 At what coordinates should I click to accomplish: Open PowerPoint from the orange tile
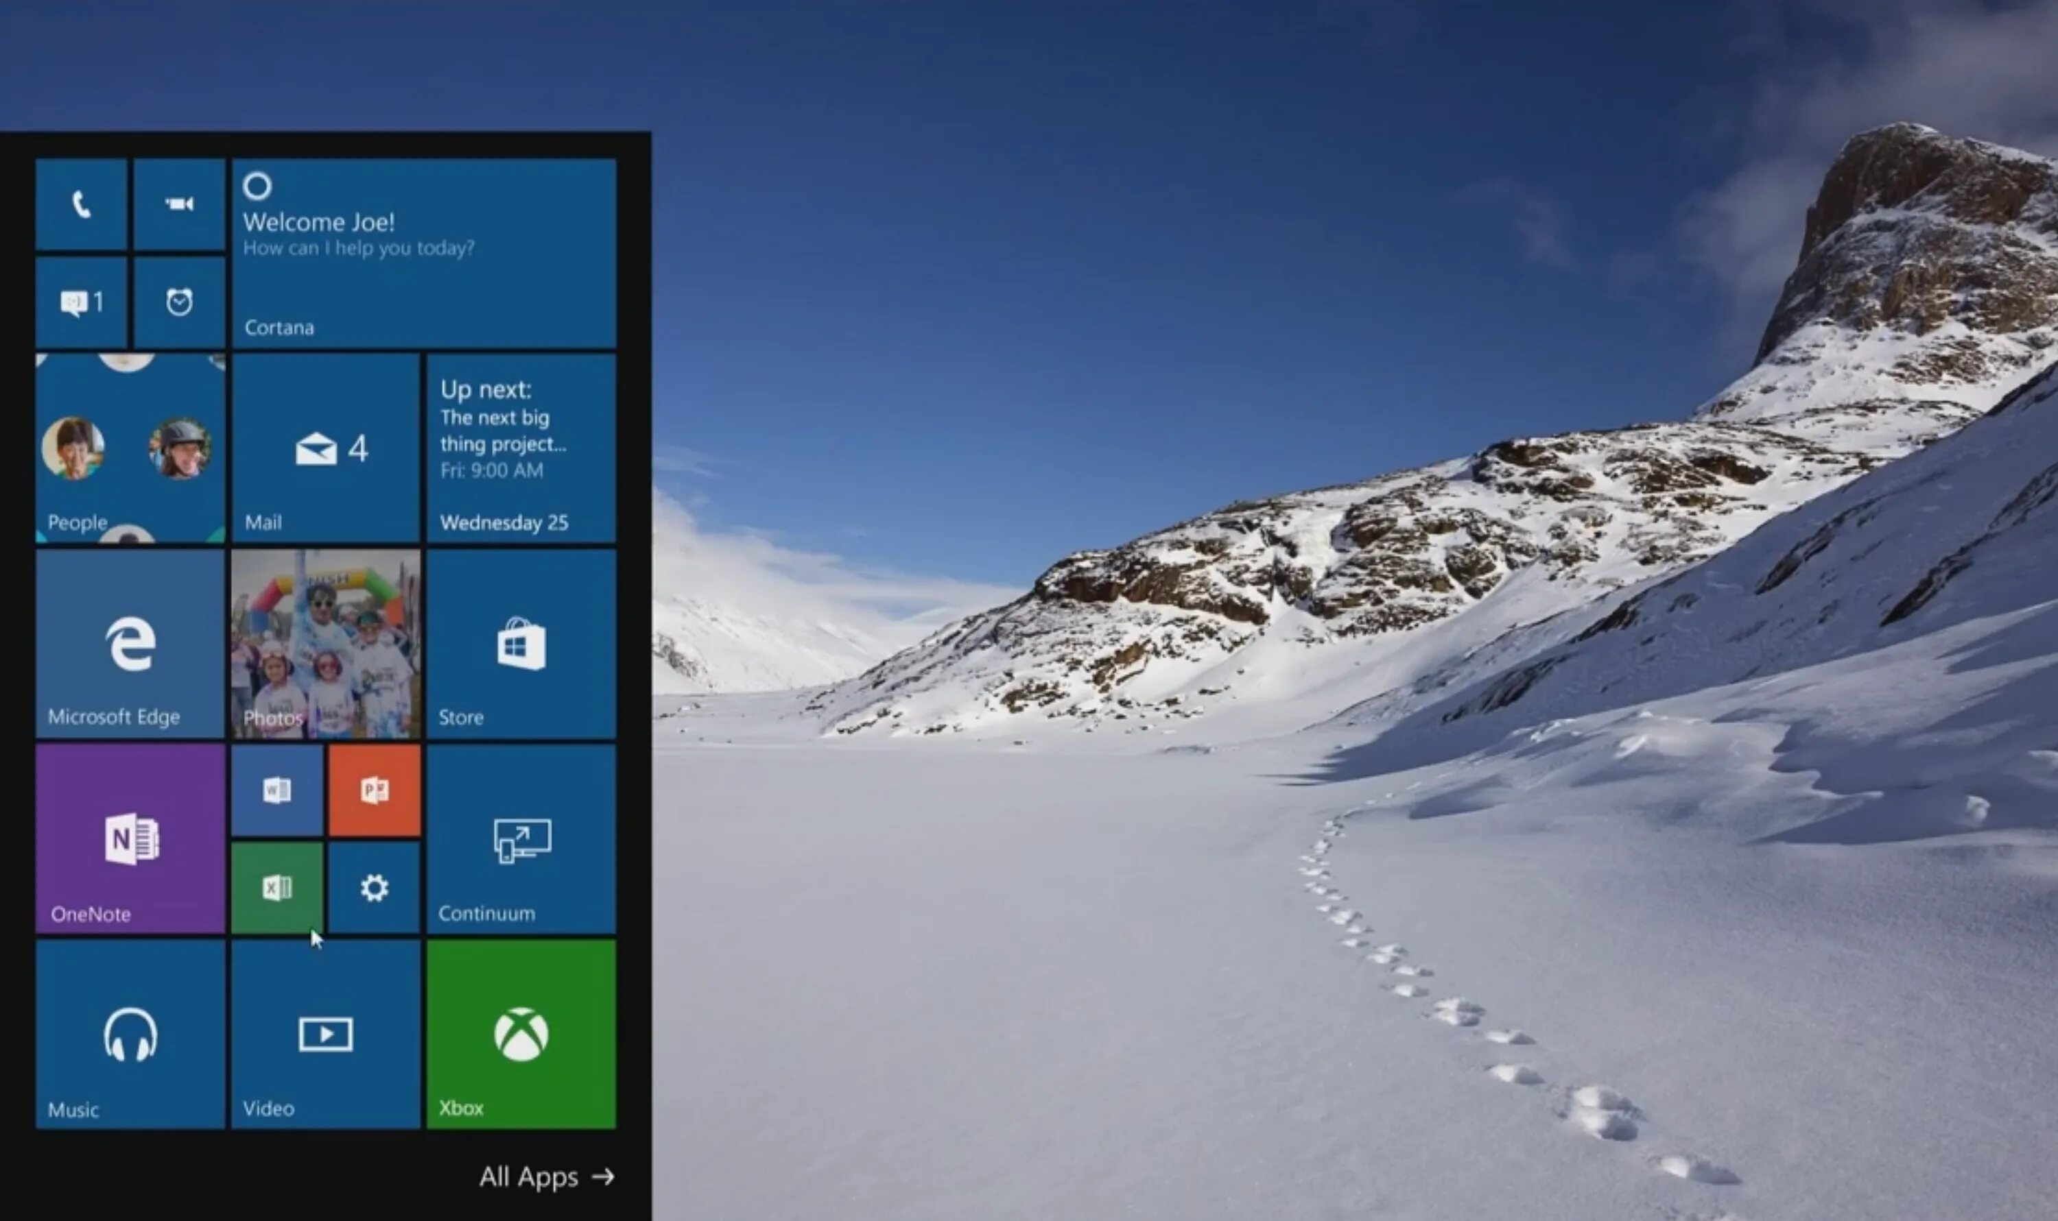click(375, 790)
